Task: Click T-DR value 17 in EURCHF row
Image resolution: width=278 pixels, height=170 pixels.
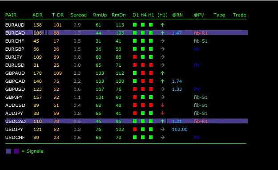Action: [56, 41]
